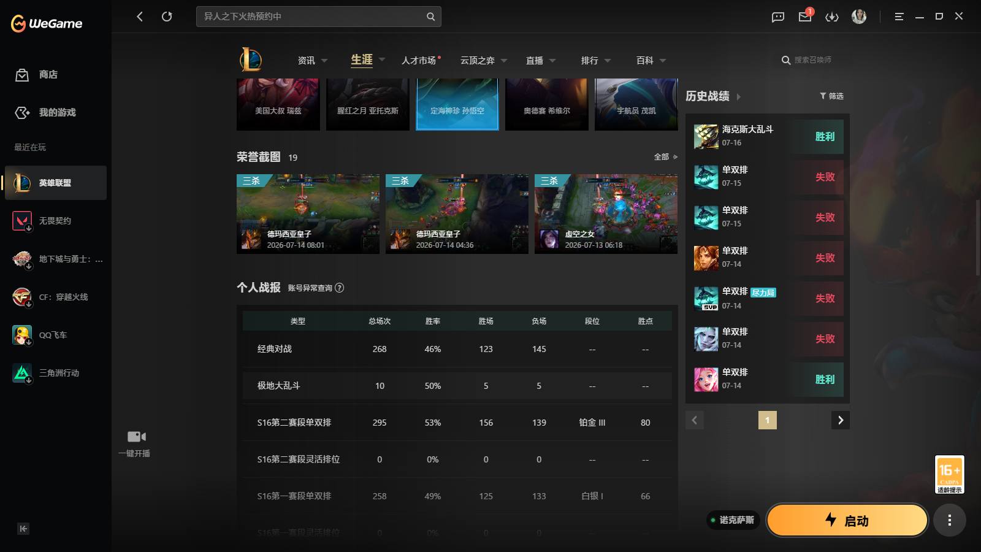Viewport: 981px width, 552px height.
Task: Expand the 资讯 dropdown menu
Action: [x=324, y=61]
